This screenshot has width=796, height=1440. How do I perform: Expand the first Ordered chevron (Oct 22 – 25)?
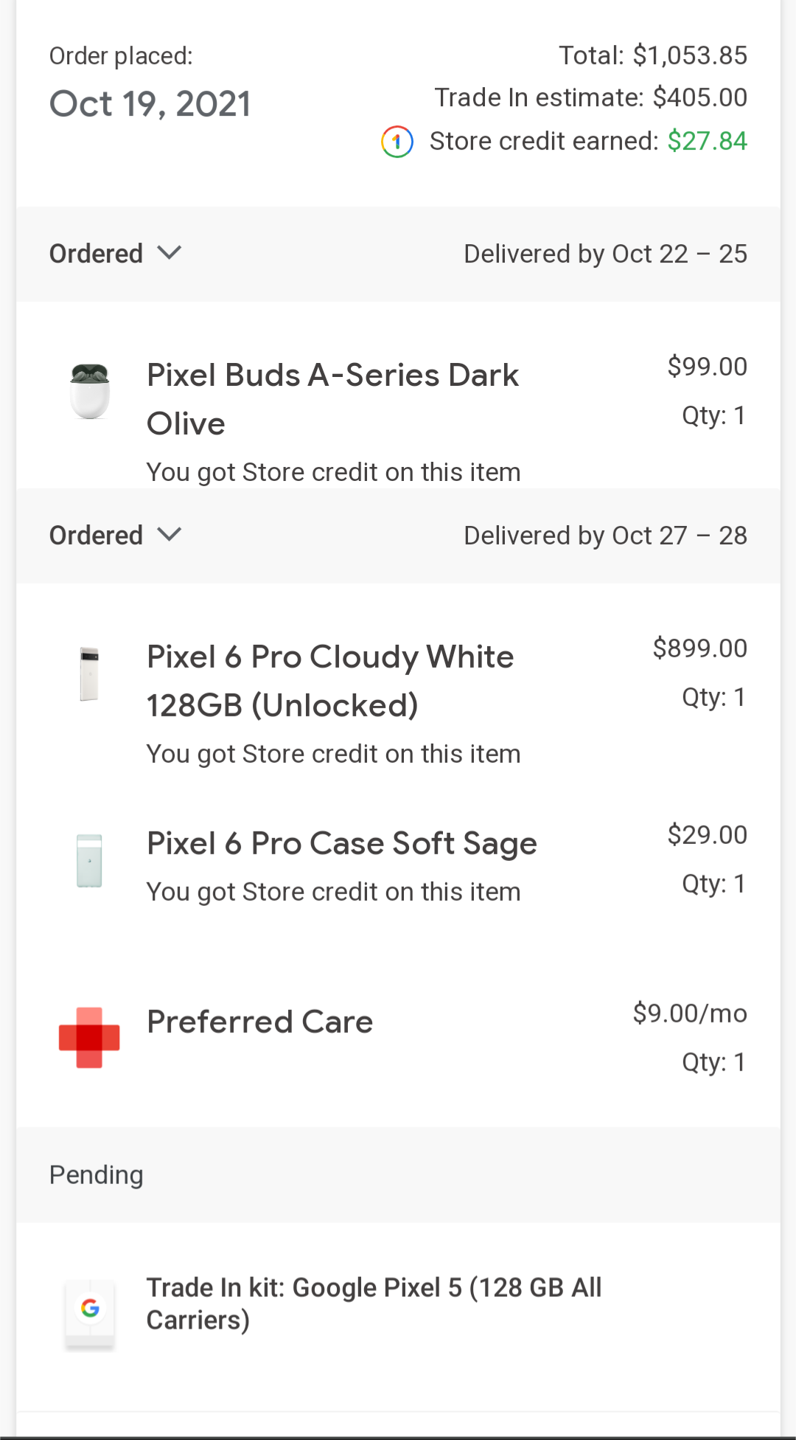pos(170,253)
